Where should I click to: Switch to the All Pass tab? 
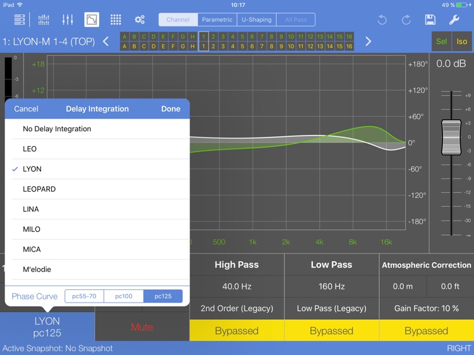(296, 20)
